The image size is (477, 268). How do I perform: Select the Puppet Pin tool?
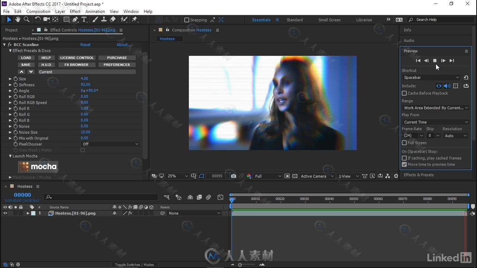coord(135,19)
